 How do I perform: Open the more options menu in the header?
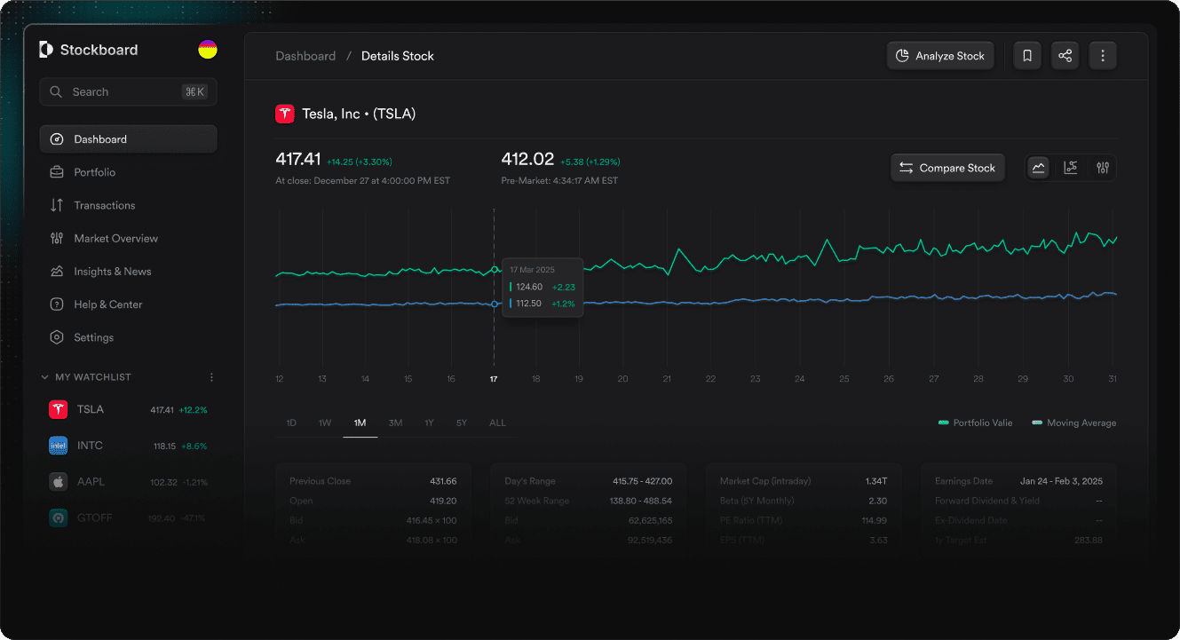point(1103,56)
